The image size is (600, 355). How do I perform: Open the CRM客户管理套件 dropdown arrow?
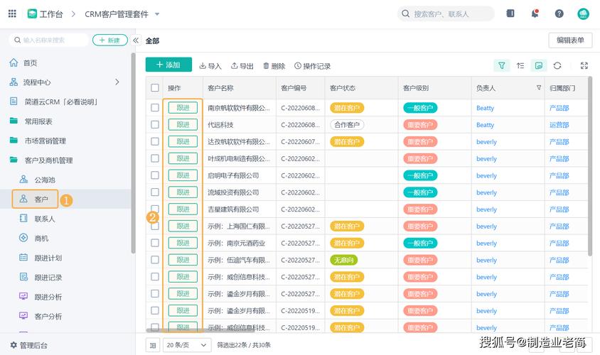pyautogui.click(x=157, y=14)
